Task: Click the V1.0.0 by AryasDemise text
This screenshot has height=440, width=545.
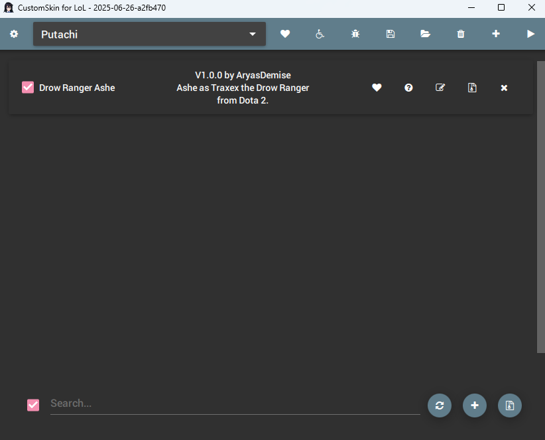Action: click(x=243, y=75)
